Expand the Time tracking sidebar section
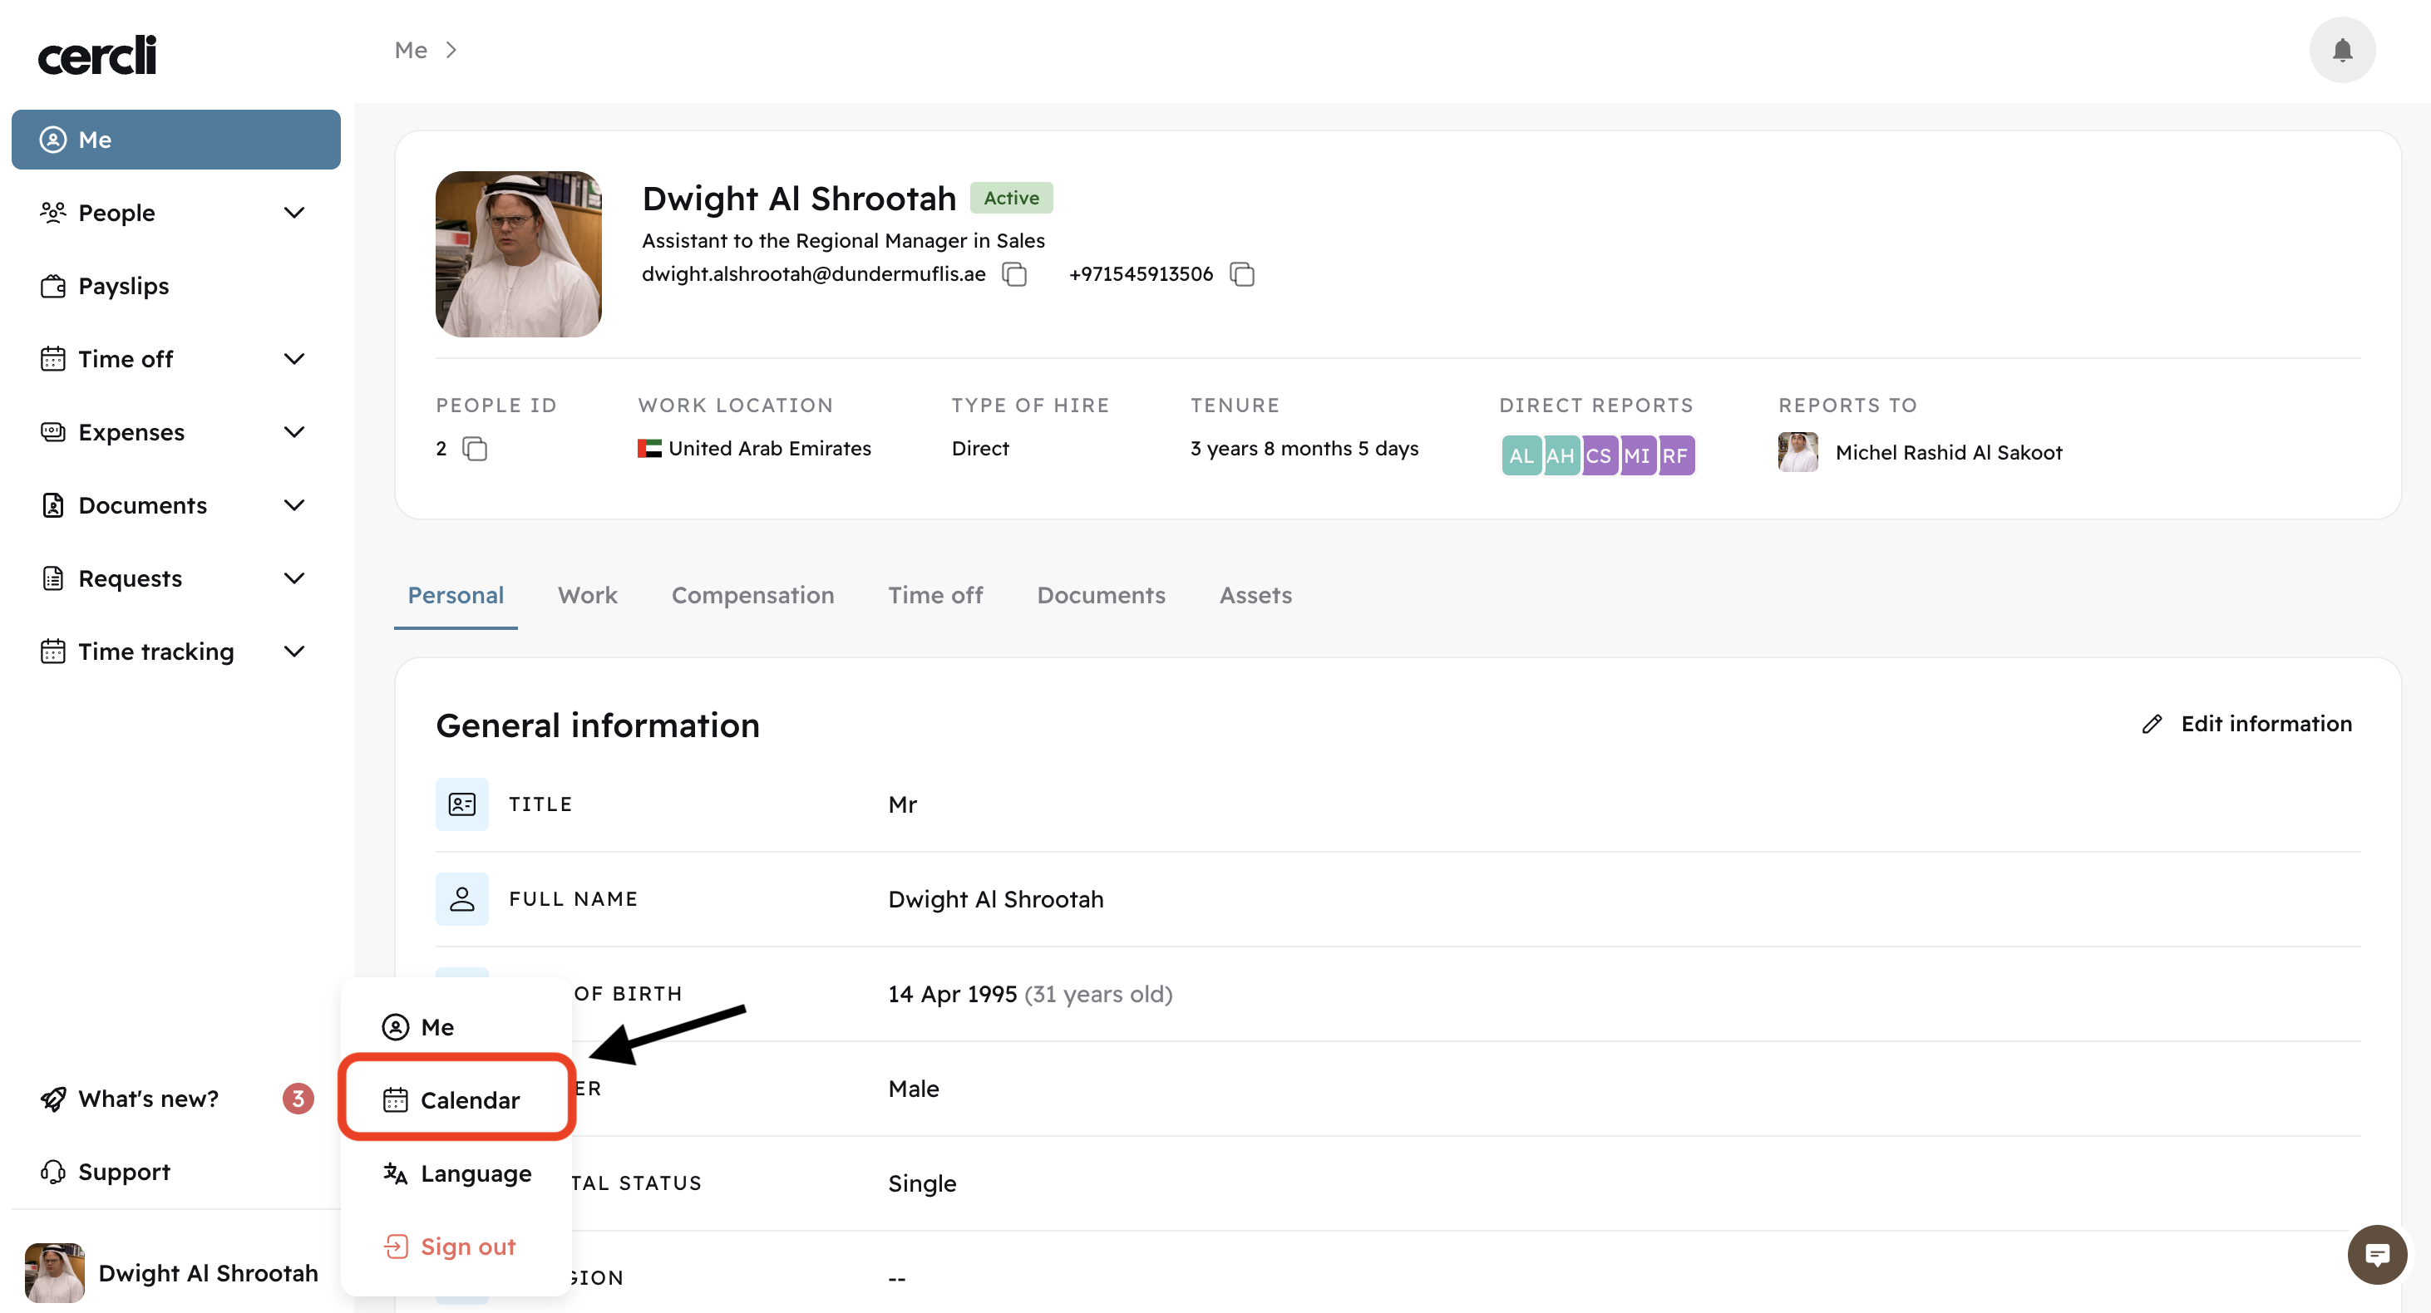Viewport: 2431px width, 1313px height. tap(294, 652)
